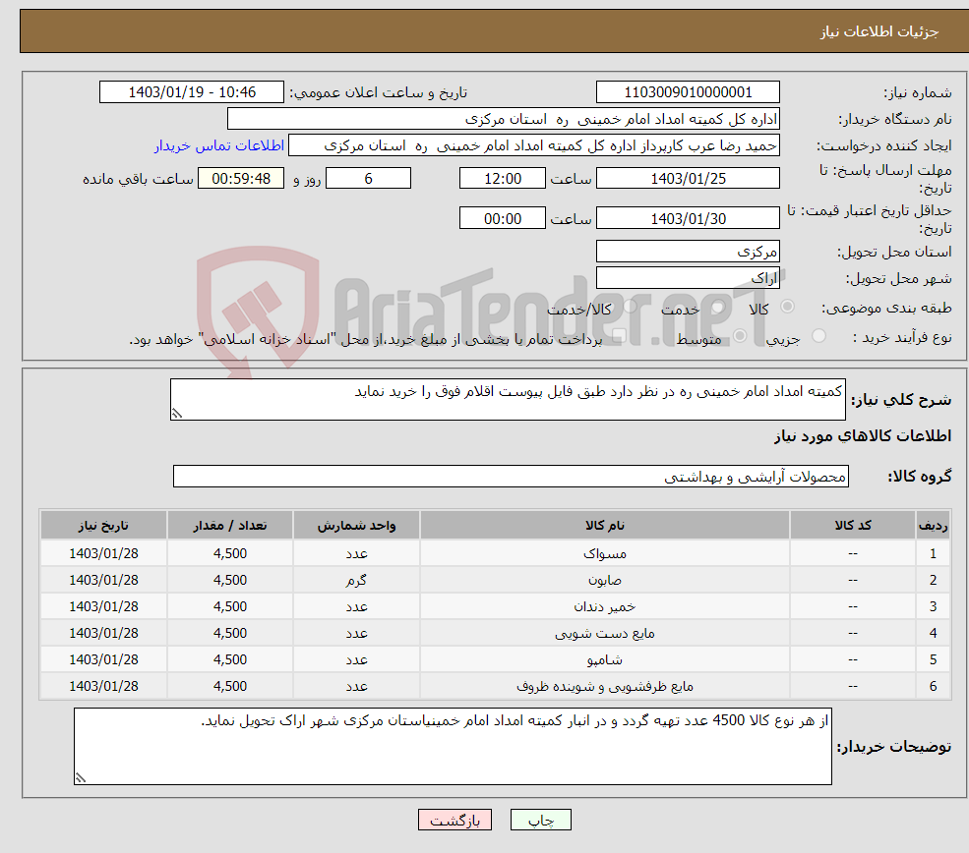The image size is (969, 853).
Task: Click the اطلاعات کالاهای مورد نیاز heading
Action: pos(863,436)
